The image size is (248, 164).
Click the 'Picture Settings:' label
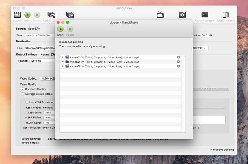point(31,139)
